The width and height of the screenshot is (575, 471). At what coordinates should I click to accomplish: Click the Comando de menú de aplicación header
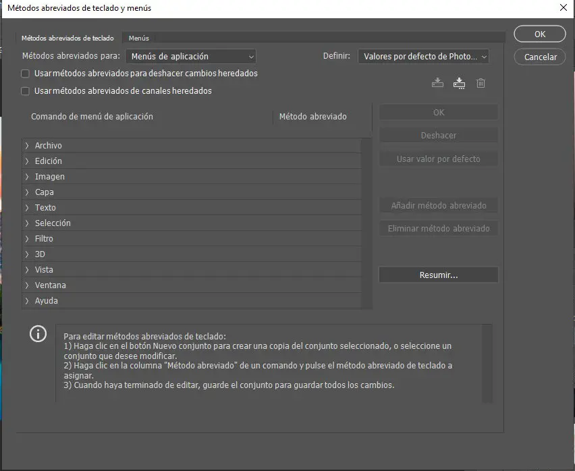click(92, 117)
